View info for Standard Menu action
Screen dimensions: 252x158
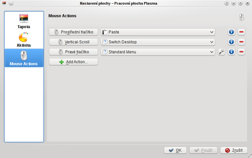(231, 52)
